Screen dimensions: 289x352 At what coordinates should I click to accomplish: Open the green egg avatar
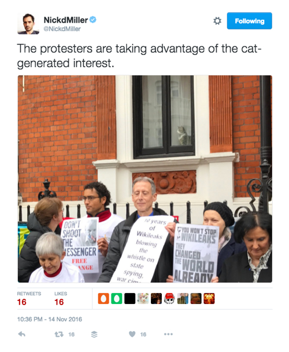coord(117,299)
